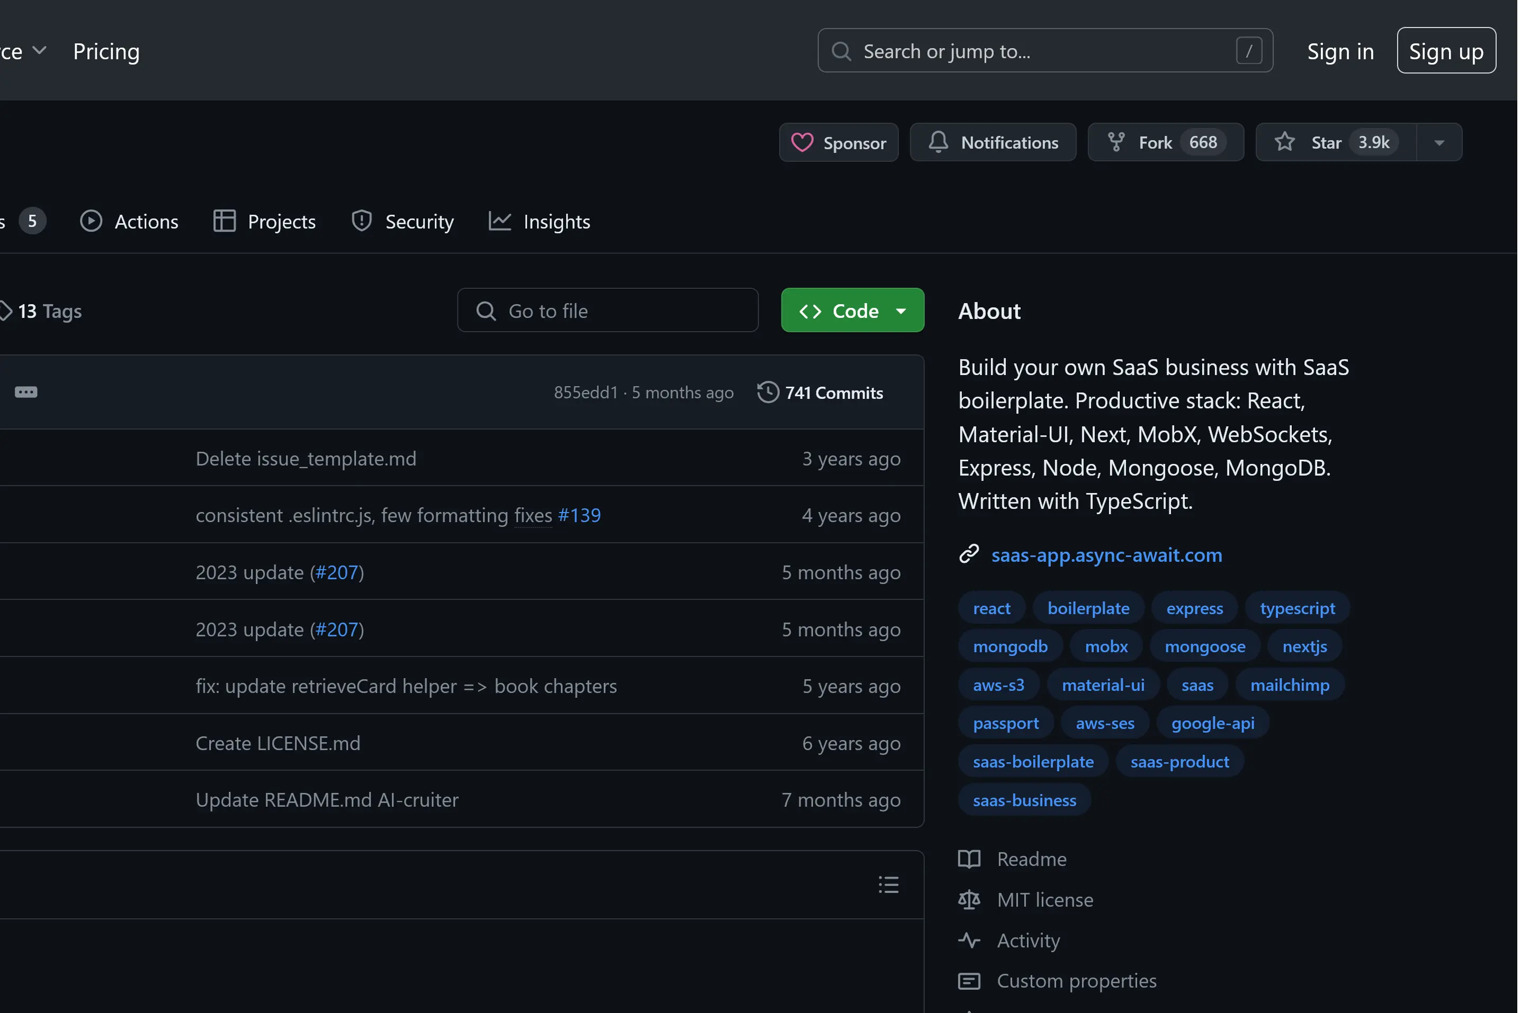Select the react topic tag

(x=991, y=608)
